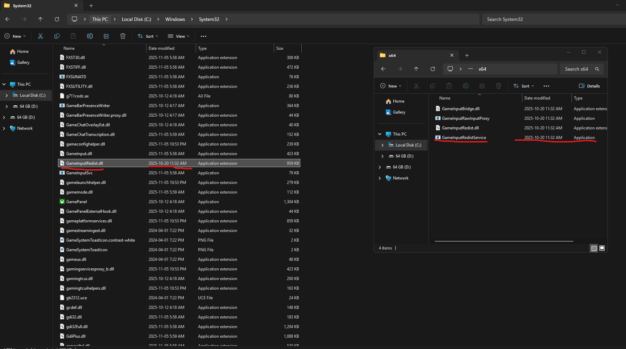The width and height of the screenshot is (626, 349).
Task: Open See more options in x64 toolbar
Action: click(546, 86)
